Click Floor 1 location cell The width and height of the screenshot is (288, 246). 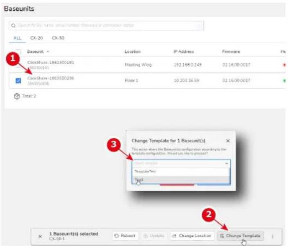coord(131,81)
